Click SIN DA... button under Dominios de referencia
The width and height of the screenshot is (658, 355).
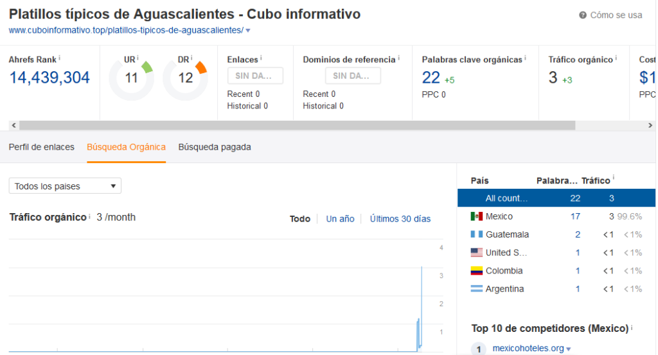click(x=353, y=76)
